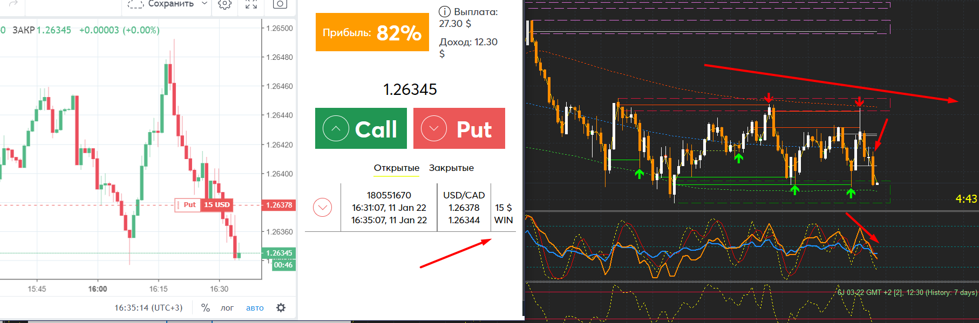Take a chart snapshot with camera icon
The image size is (979, 323).
(x=280, y=4)
